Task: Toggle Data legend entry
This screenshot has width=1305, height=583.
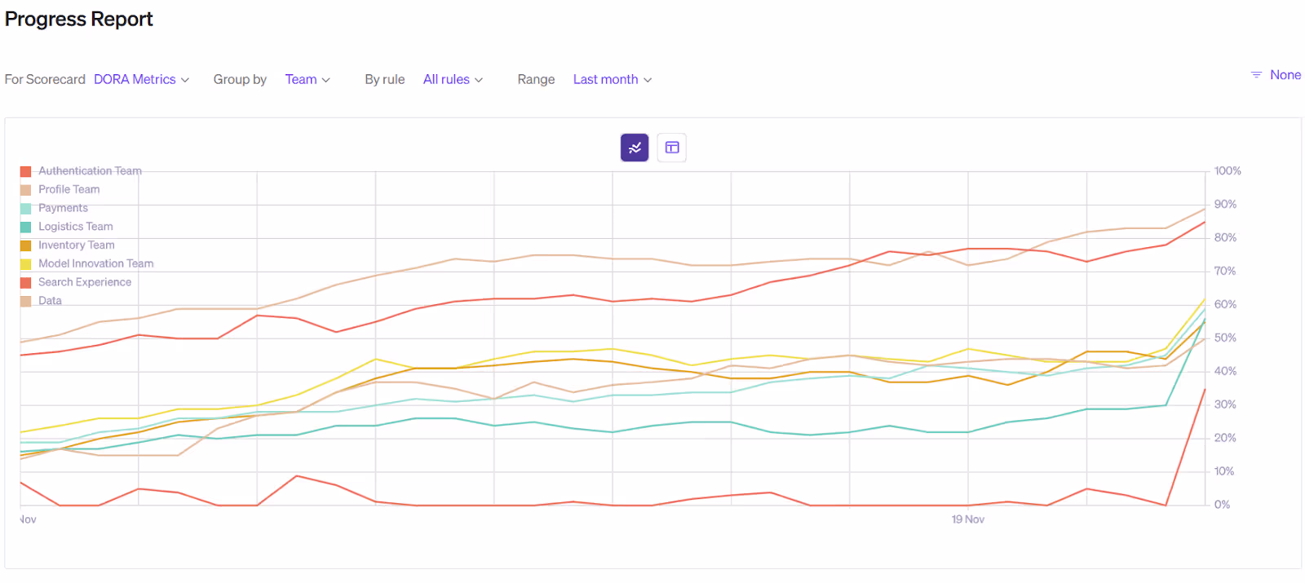Action: pos(41,301)
